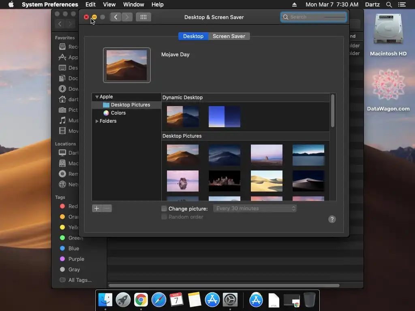The height and width of the screenshot is (311, 415).
Task: Open the View menu
Action: [109, 4]
